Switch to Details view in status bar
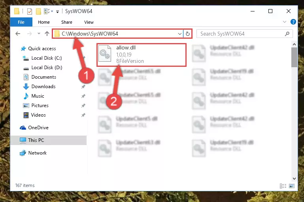 [x=283, y=186]
